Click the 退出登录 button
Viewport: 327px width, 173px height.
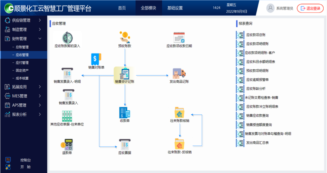coord(310,9)
